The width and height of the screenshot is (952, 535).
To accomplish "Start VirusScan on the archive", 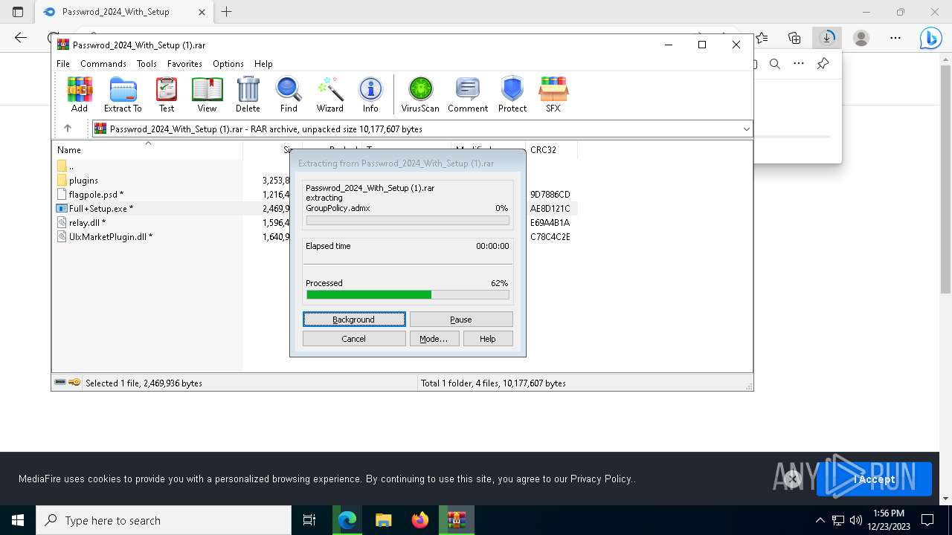I will coord(420,94).
